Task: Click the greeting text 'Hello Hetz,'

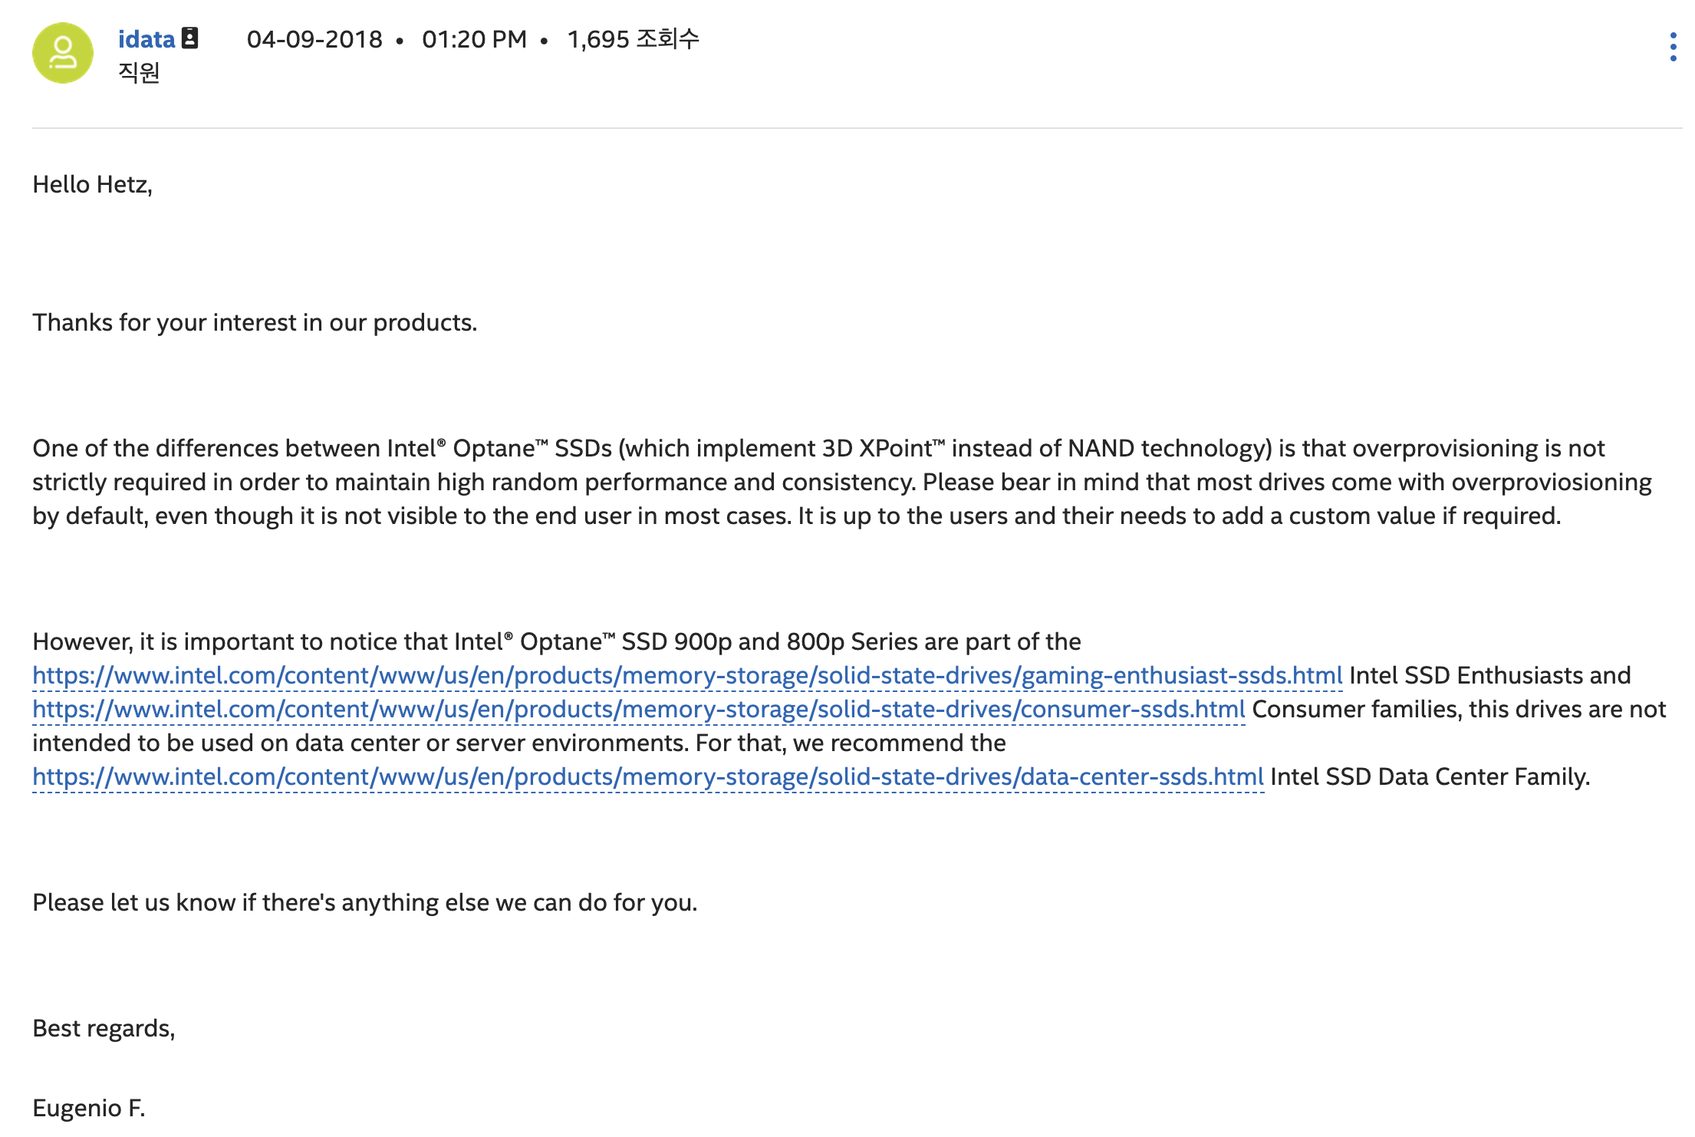Action: [x=92, y=184]
